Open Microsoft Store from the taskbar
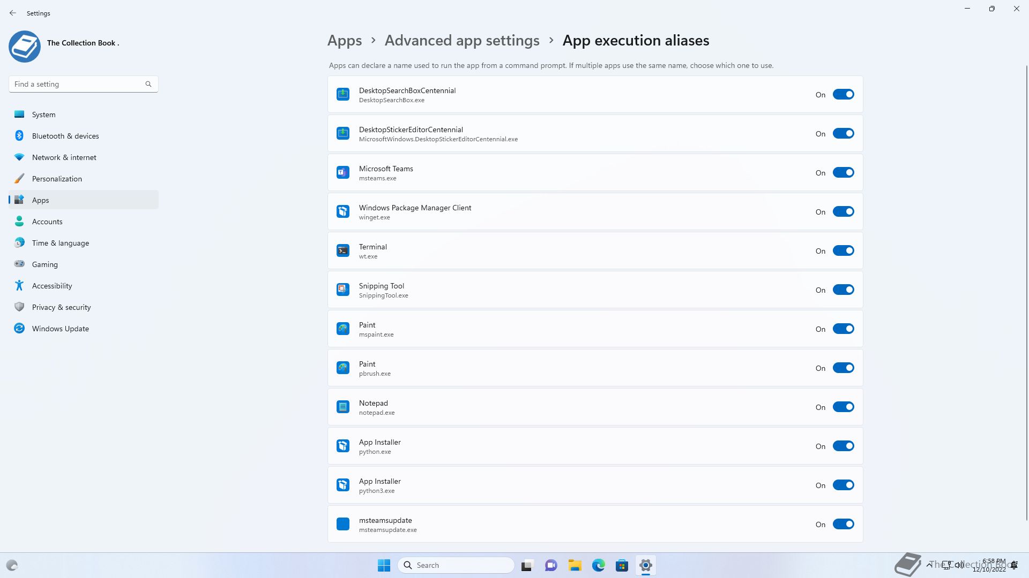This screenshot has width=1029, height=578. click(x=622, y=565)
